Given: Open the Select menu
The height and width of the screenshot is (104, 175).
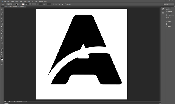Looking at the screenshot, I should 25,1.
